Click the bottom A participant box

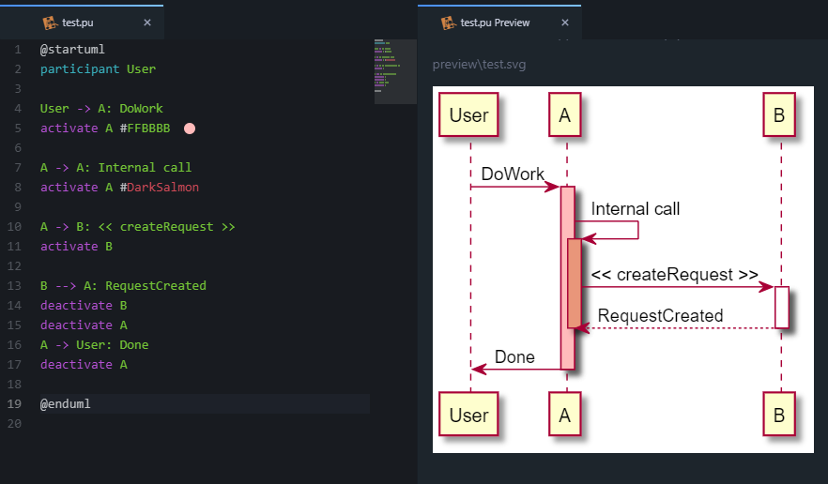(565, 415)
